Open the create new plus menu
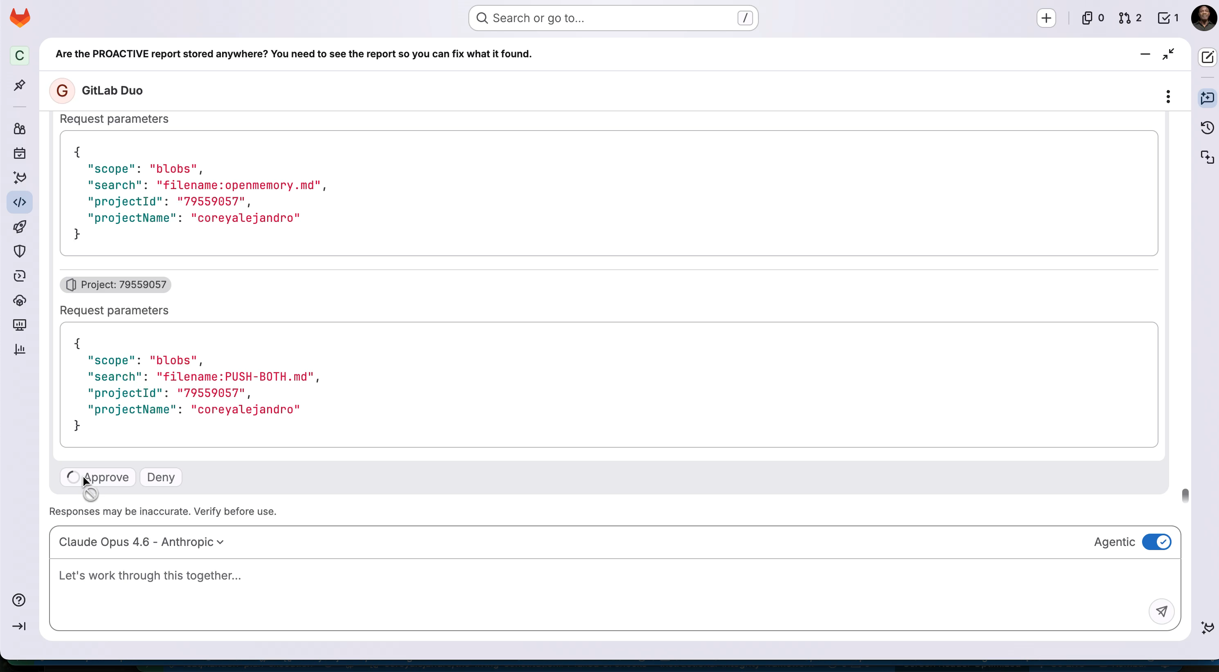 pyautogui.click(x=1046, y=18)
